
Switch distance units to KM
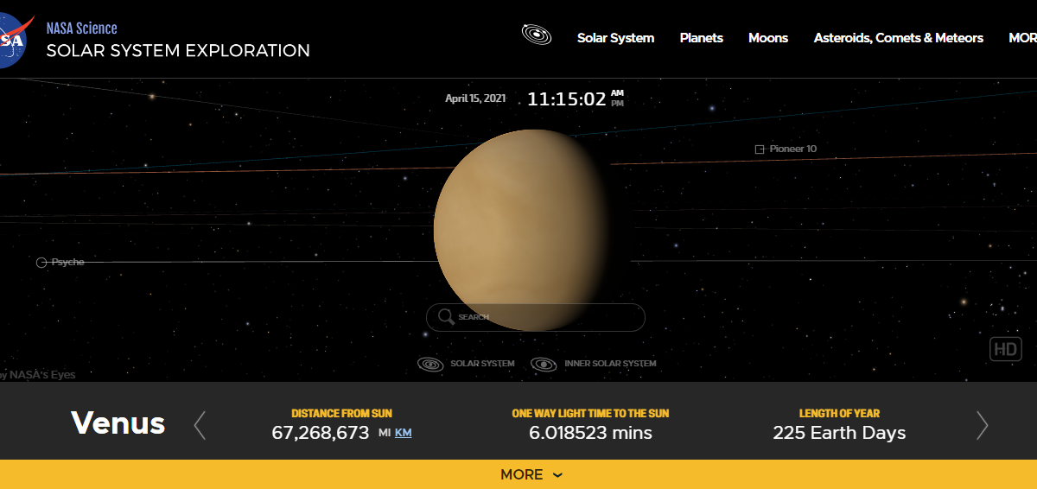(403, 433)
